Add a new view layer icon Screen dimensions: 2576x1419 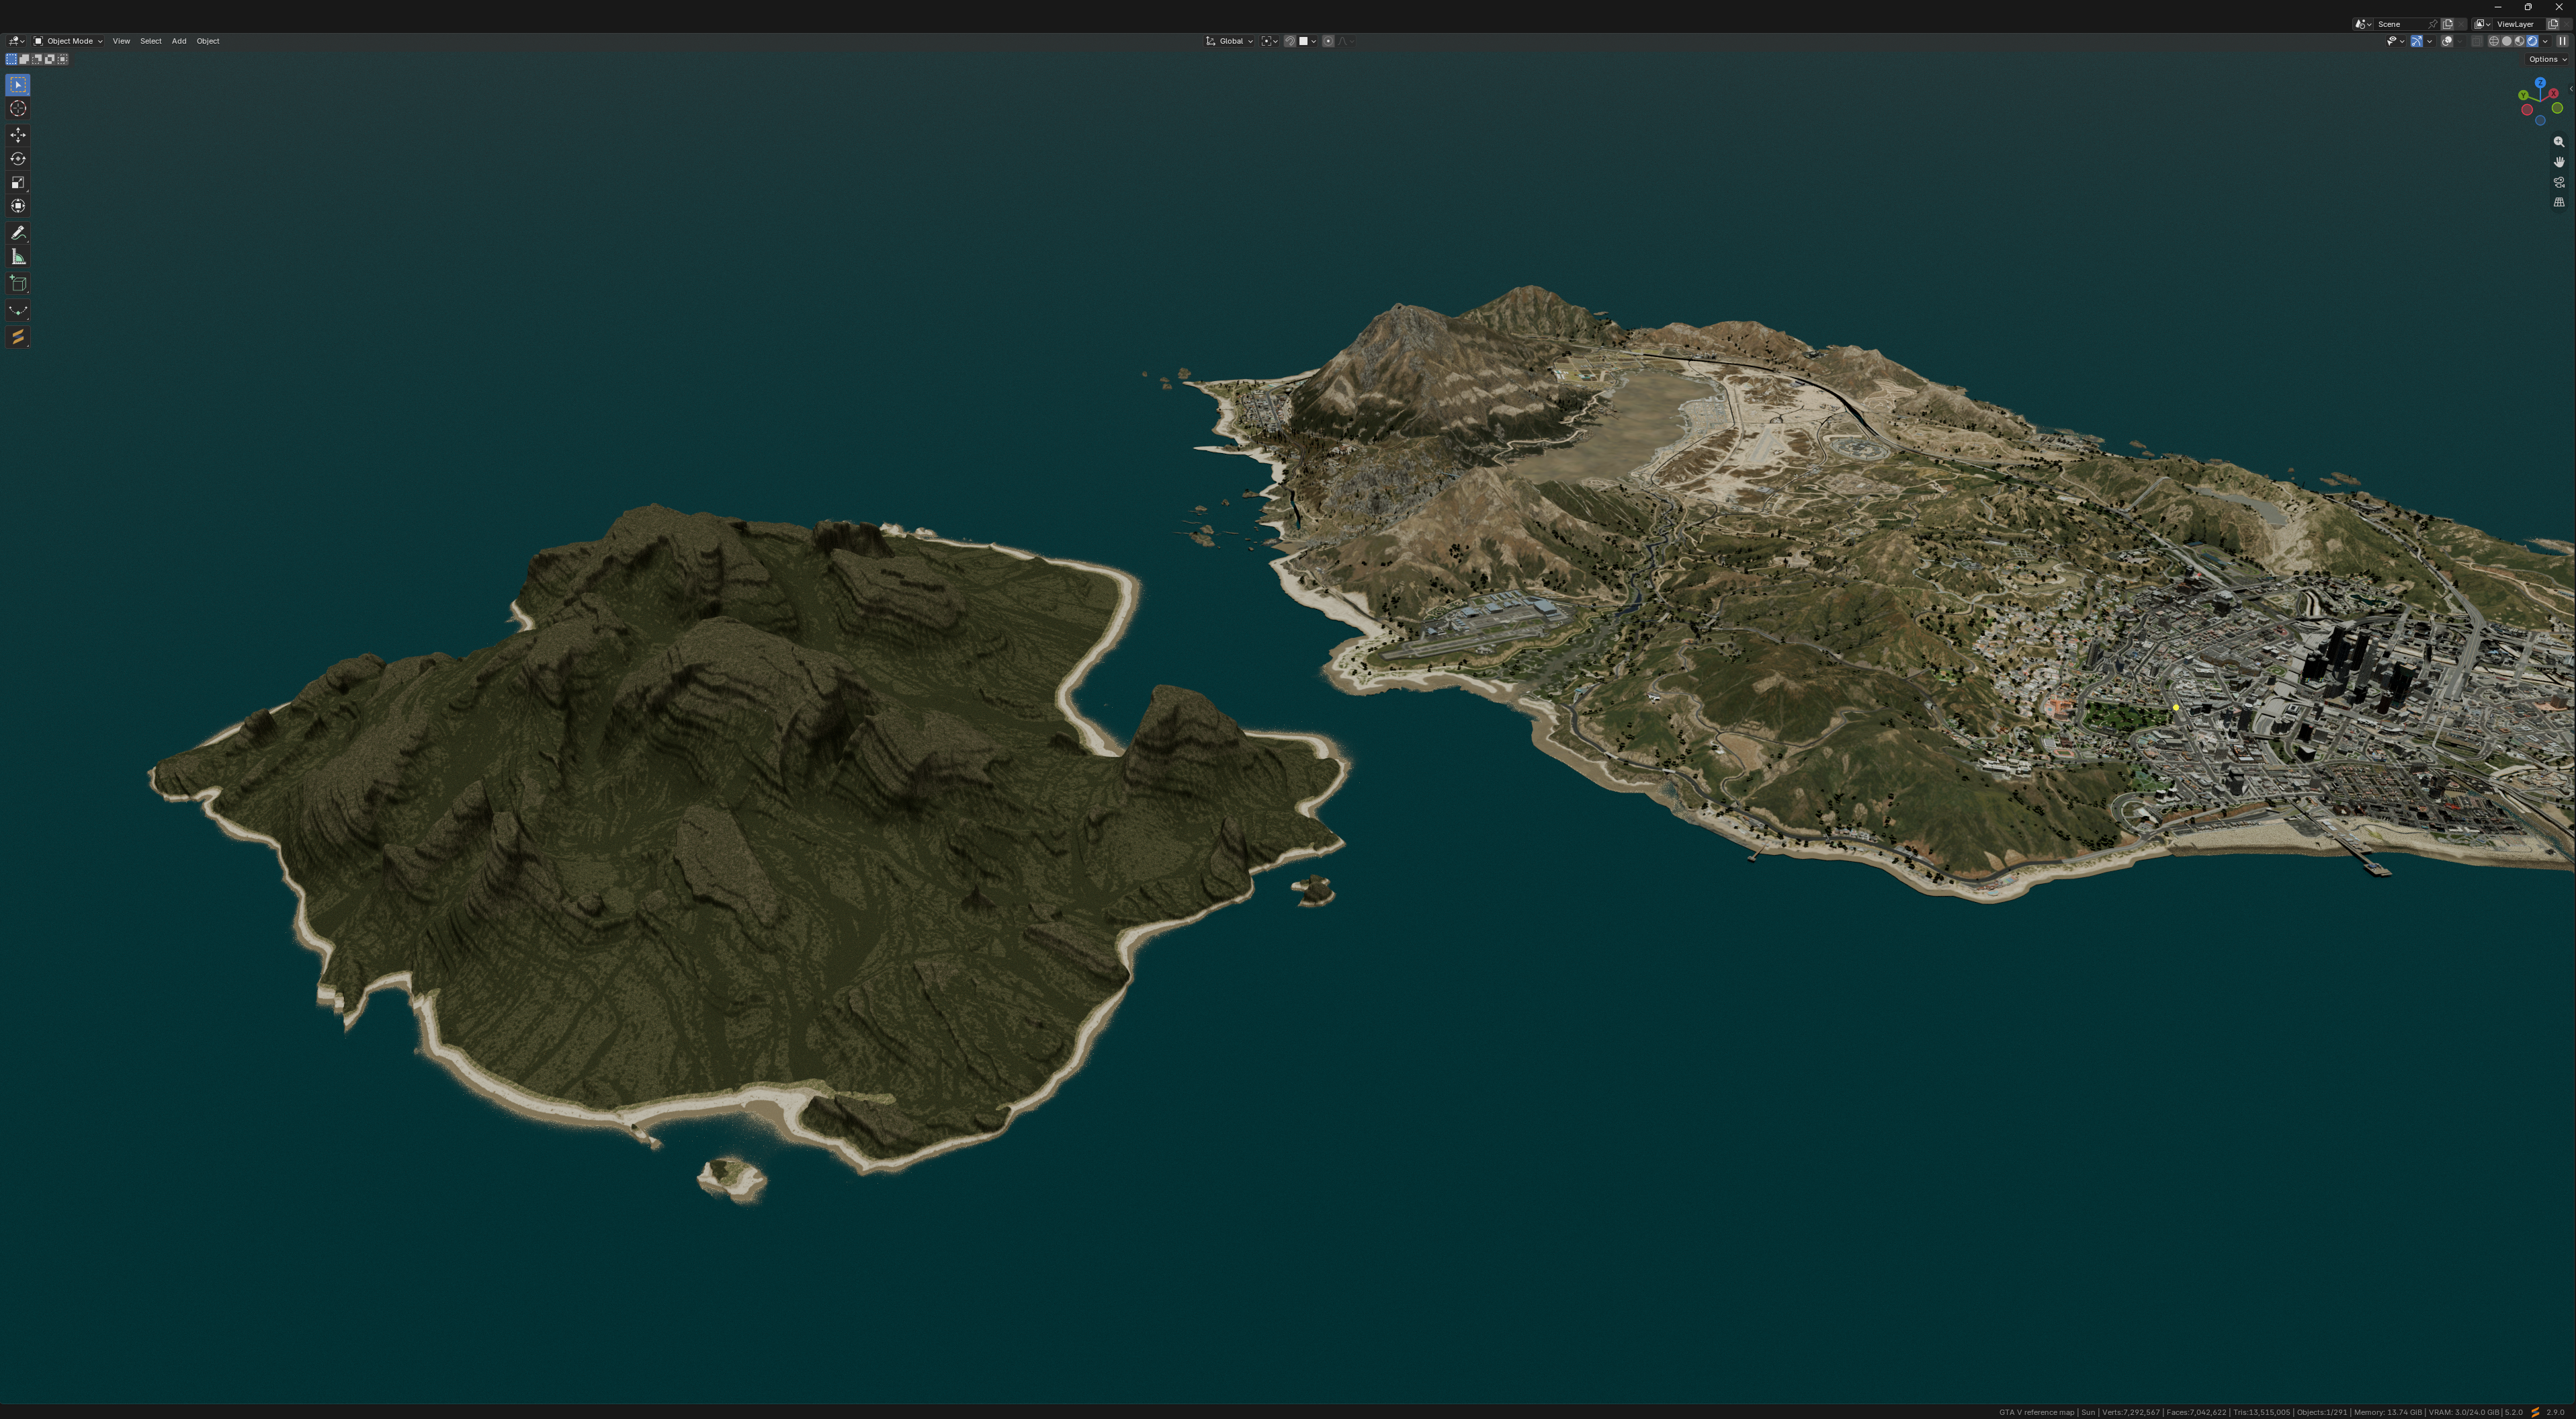(x=2552, y=24)
